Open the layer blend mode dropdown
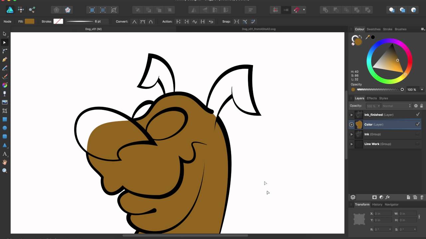 point(396,106)
